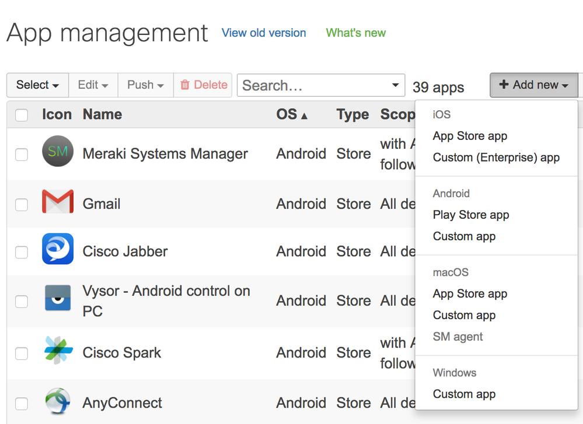This screenshot has height=424, width=583.
Task: Click the Cisco Jabber app icon
Action: (58, 248)
